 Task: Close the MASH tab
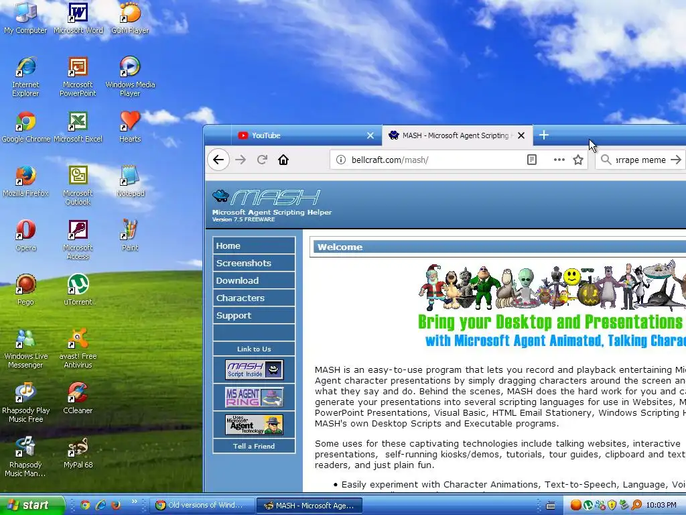[x=521, y=135]
